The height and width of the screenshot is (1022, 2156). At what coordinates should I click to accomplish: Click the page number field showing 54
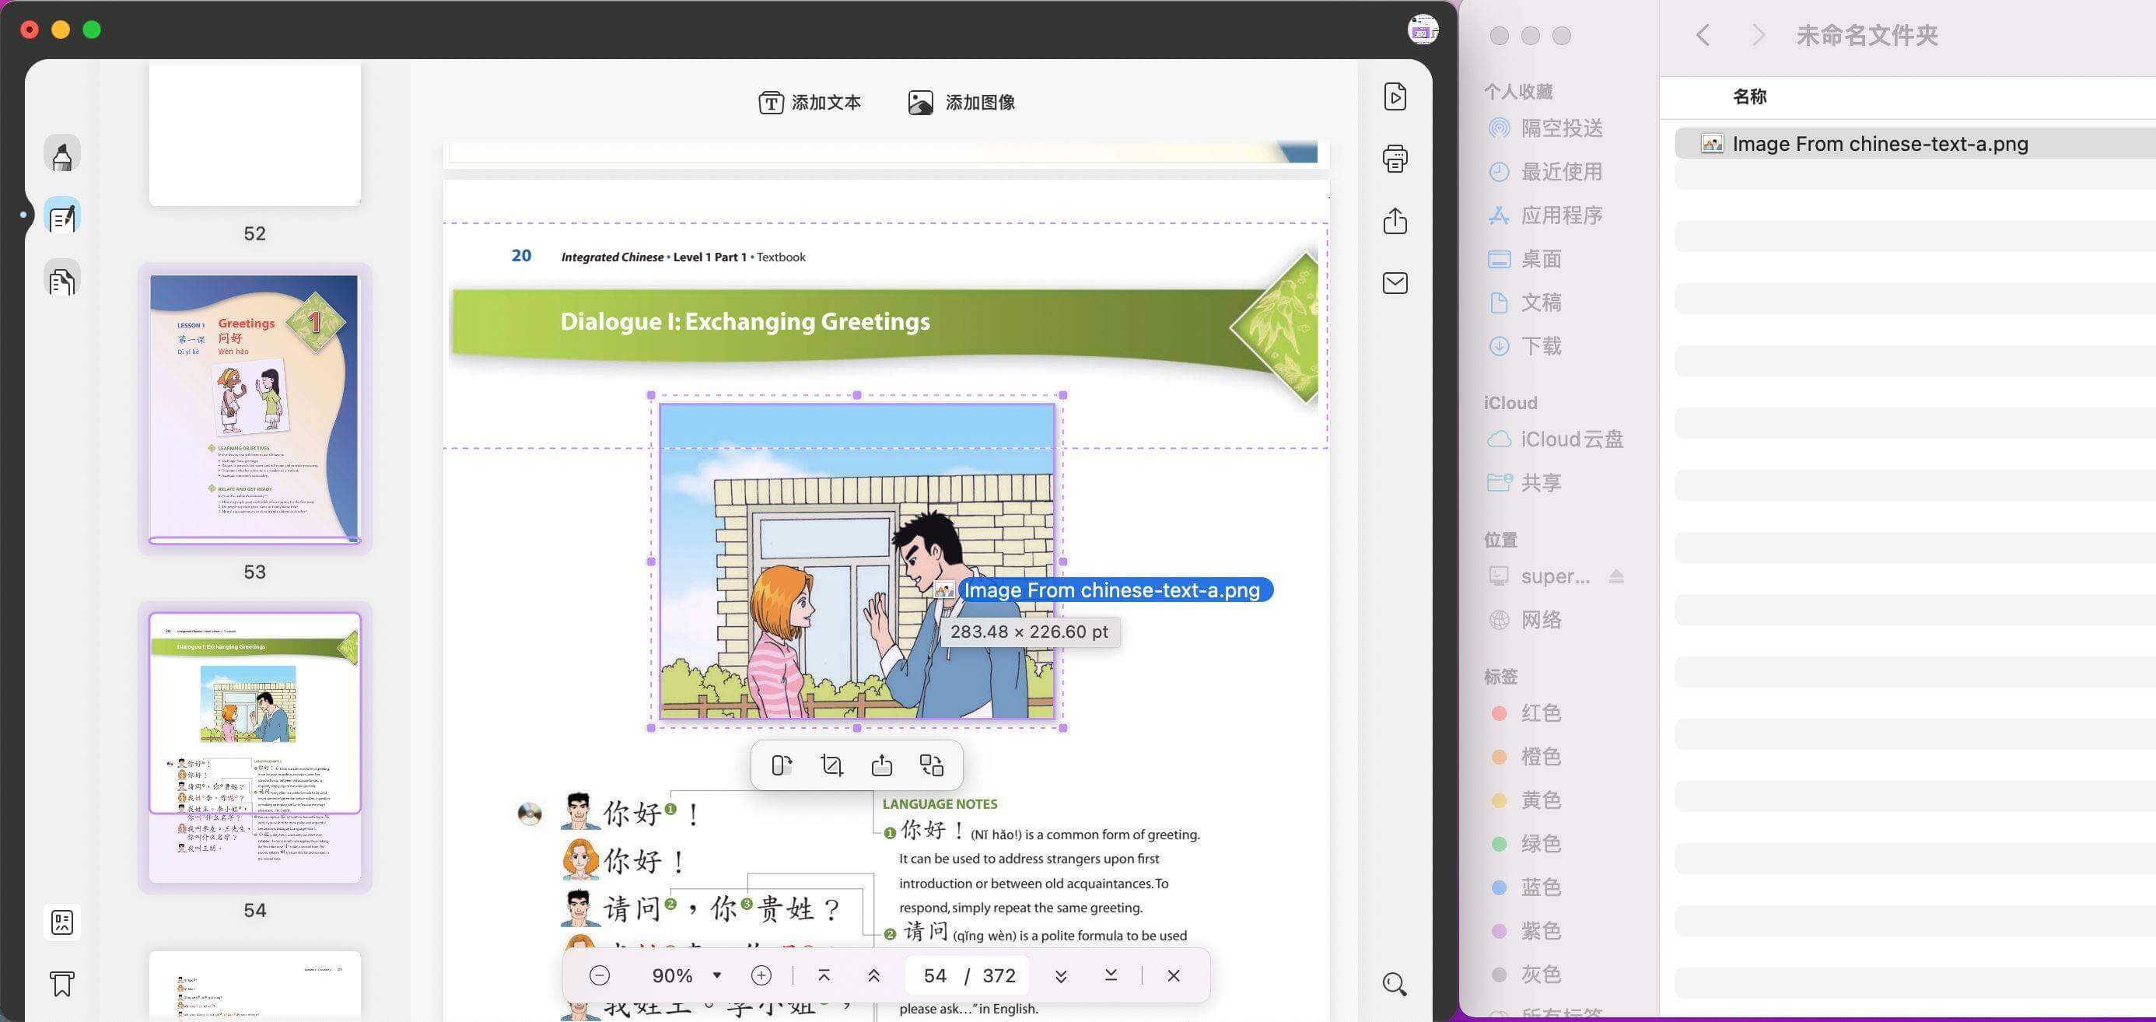(x=935, y=975)
